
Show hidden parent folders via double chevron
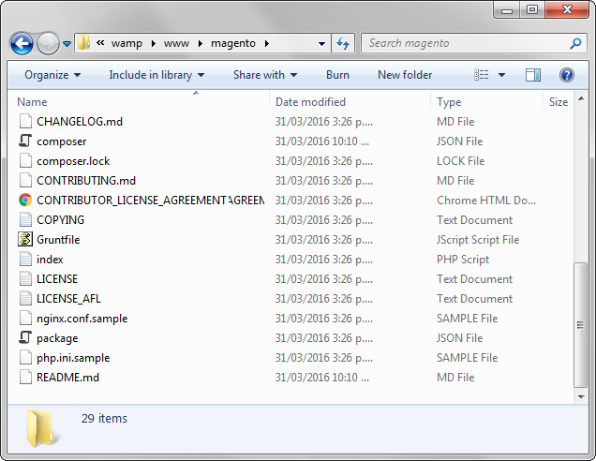[100, 43]
